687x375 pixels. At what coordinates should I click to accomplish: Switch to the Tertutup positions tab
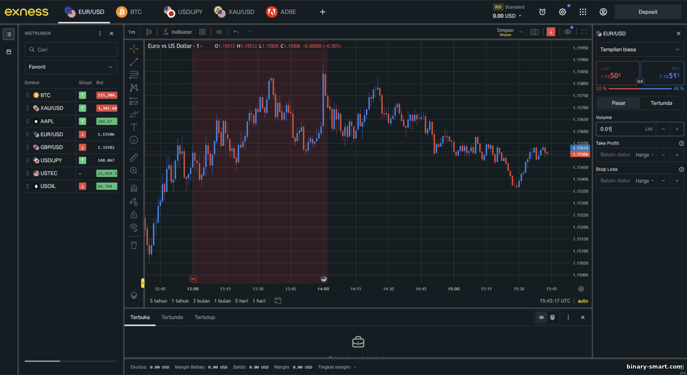pos(204,317)
